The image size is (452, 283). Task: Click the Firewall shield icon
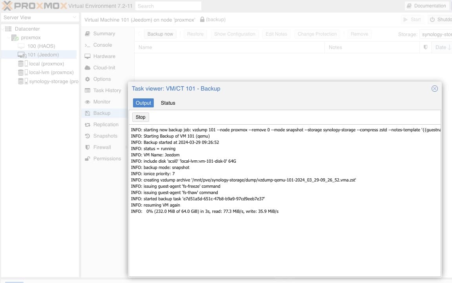coord(87,147)
